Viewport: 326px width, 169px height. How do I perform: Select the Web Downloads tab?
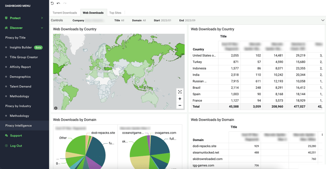93,13
